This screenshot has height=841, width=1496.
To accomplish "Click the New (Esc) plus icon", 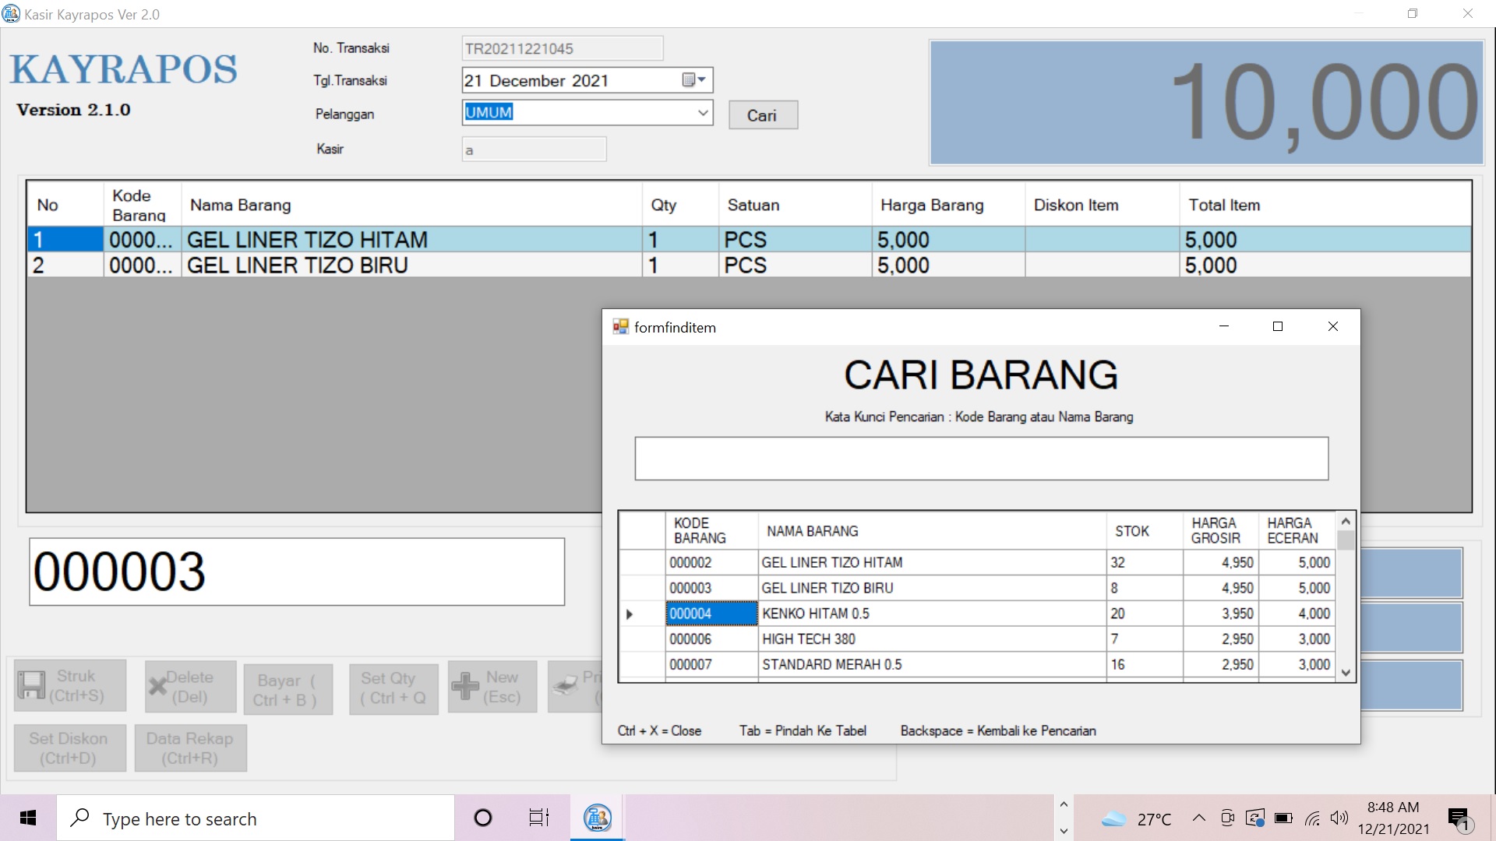I will click(x=465, y=686).
